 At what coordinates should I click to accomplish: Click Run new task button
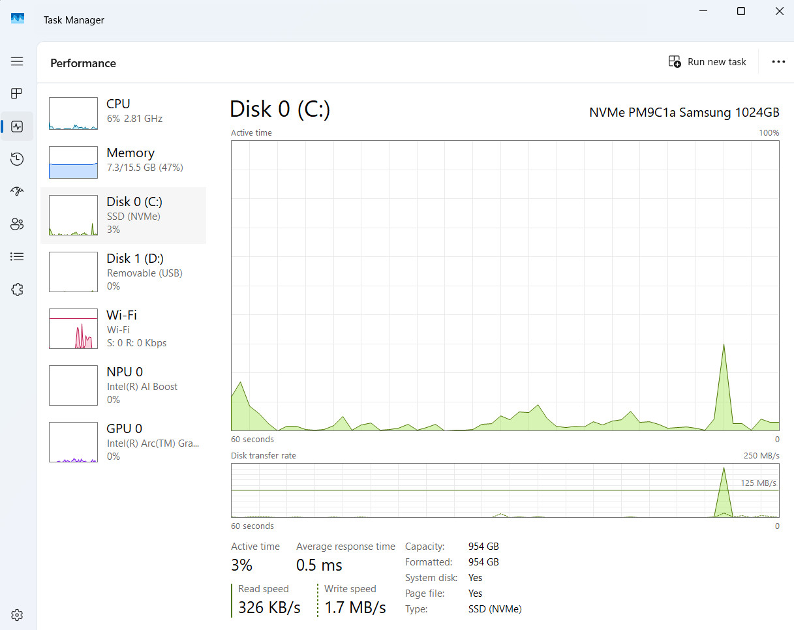pyautogui.click(x=707, y=62)
